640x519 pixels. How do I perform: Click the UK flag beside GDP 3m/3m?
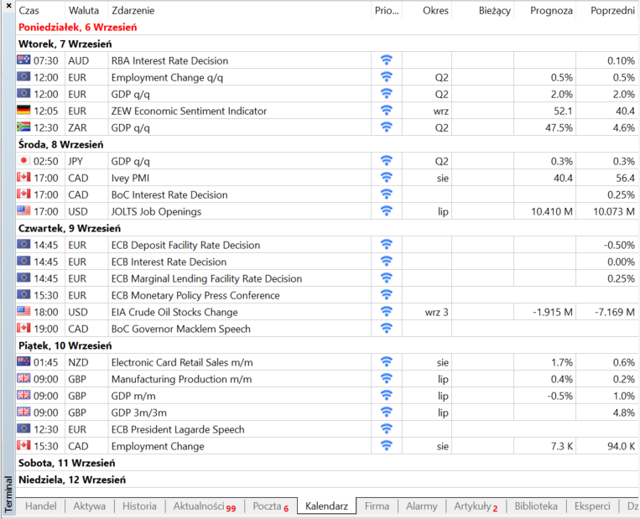pyautogui.click(x=23, y=412)
